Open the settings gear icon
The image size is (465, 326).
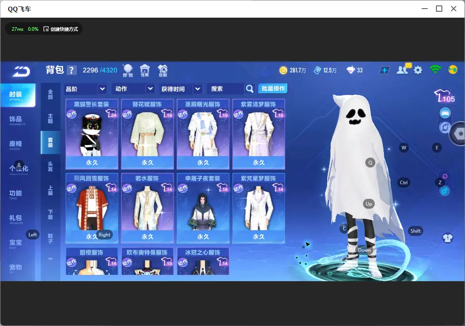click(418, 70)
